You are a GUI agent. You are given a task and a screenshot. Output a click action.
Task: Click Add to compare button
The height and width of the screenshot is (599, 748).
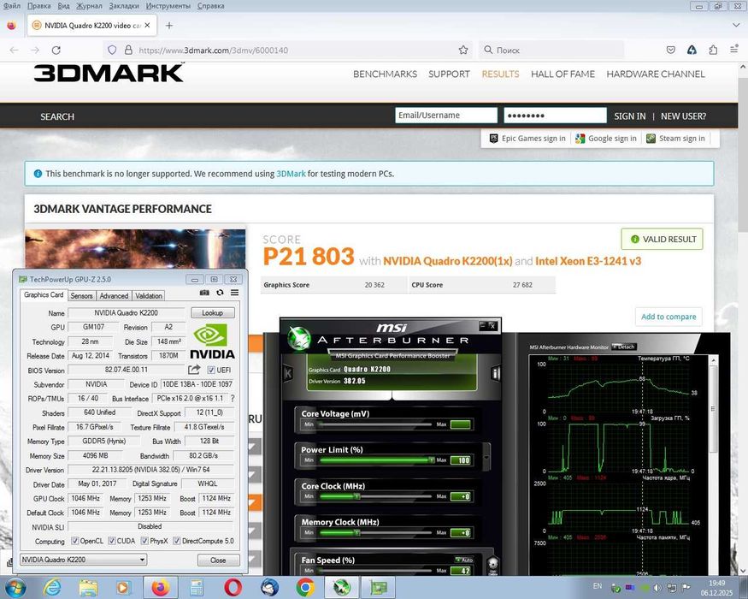point(668,317)
